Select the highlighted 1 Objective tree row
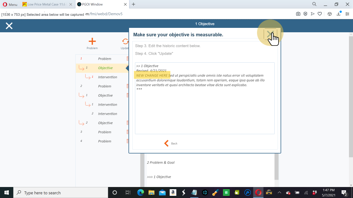 pos(105,68)
